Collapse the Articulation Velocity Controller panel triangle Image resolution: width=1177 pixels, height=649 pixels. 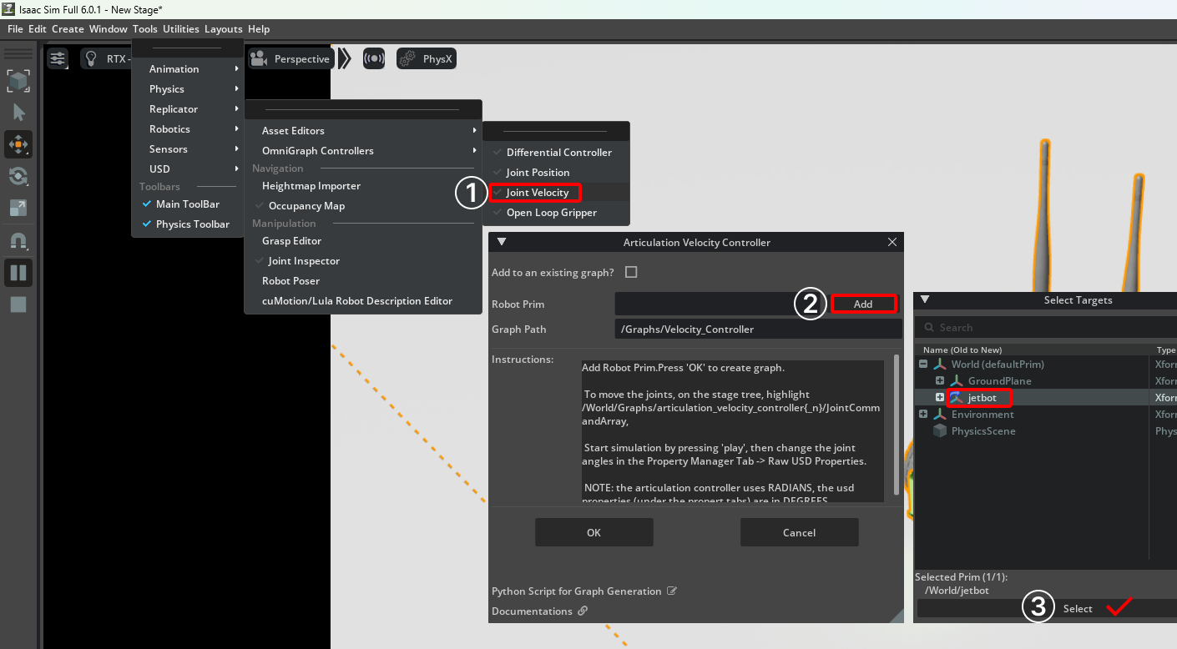point(502,243)
